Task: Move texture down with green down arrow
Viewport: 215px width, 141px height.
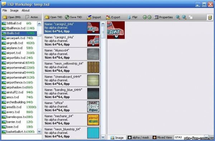Action: [149, 17]
